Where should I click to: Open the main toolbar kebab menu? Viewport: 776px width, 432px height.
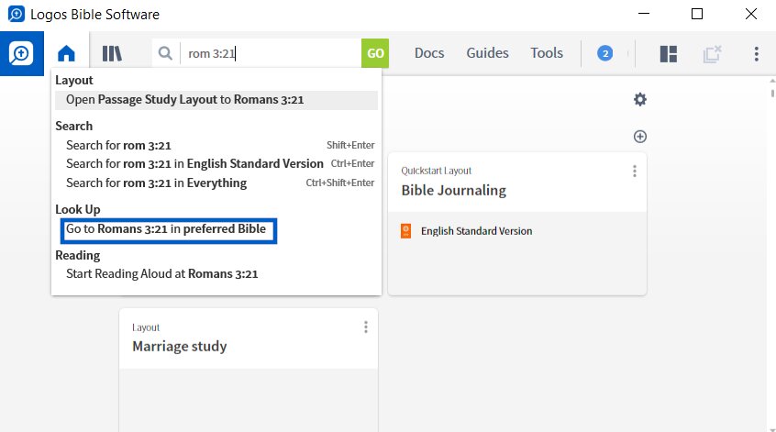756,53
